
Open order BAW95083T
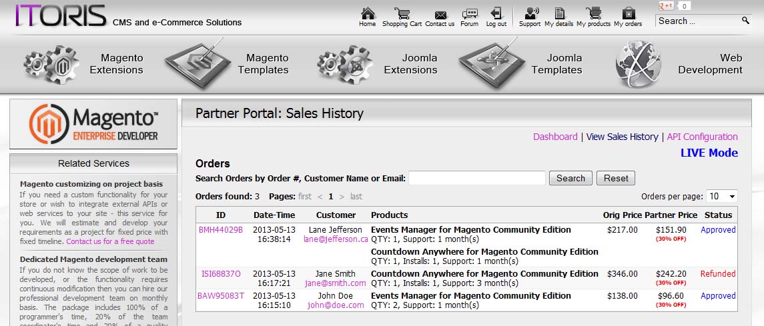point(221,296)
